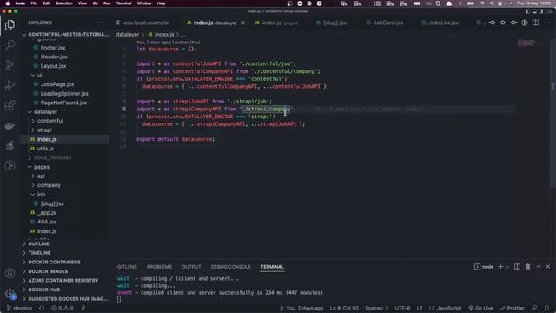The height and width of the screenshot is (313, 556).
Task: Click the errors and warnings count in the status bar
Action: (63, 308)
